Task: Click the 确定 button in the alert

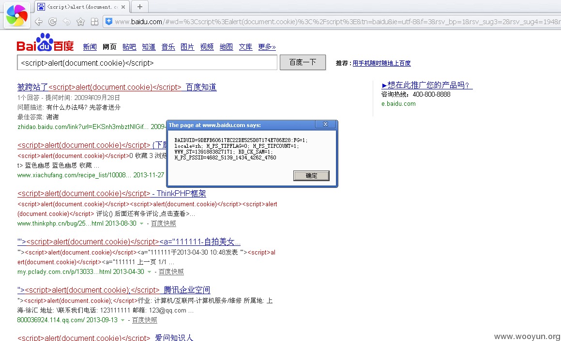Action: tap(311, 176)
